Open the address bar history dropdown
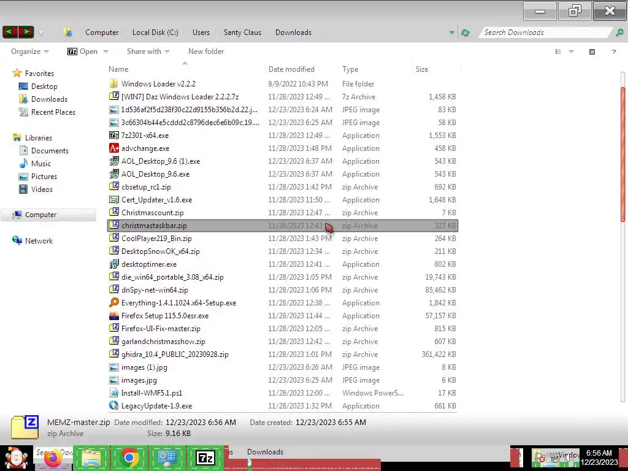The height and width of the screenshot is (471, 628). coord(452,33)
